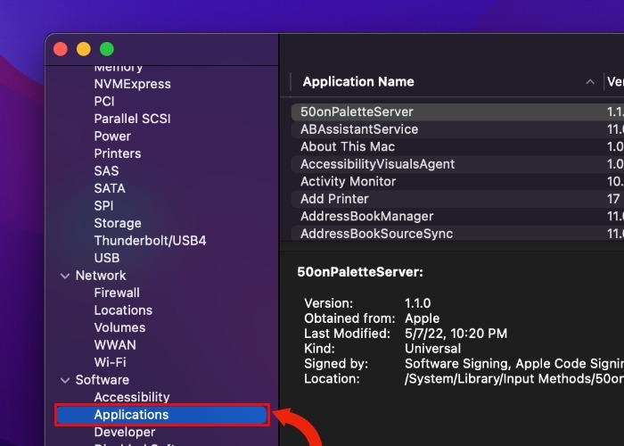The height and width of the screenshot is (446, 624).
Task: Open Volumes under Network
Action: pos(119,327)
